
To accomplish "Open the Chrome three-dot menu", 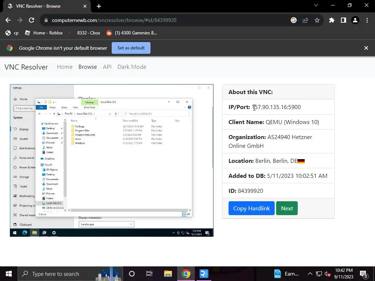I will [367, 20].
